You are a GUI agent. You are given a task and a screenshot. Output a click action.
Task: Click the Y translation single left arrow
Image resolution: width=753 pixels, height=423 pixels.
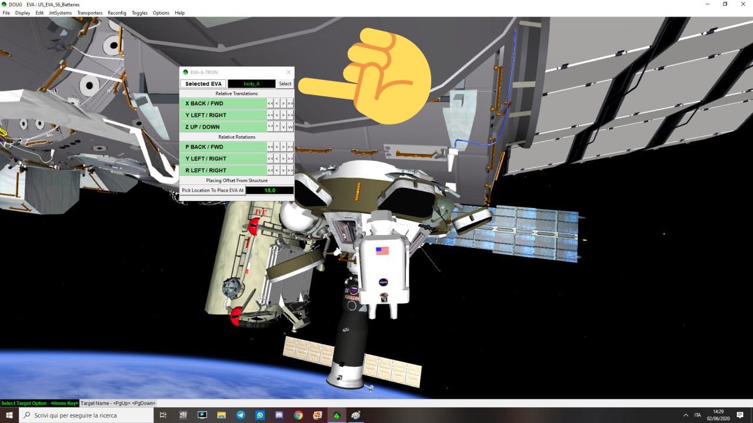click(276, 115)
